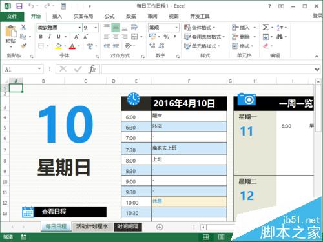Toggle Italic formatting

(50, 37)
